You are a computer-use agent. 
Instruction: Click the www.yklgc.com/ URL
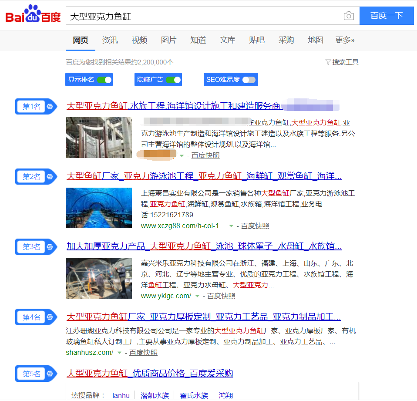pos(166,296)
